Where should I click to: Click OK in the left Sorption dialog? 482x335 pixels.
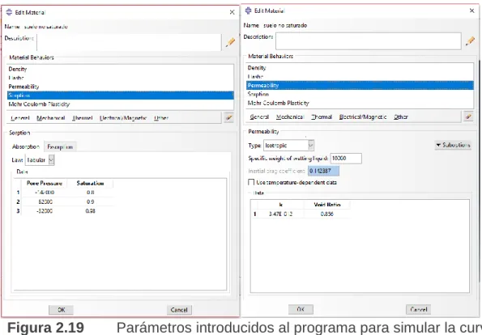click(x=62, y=310)
